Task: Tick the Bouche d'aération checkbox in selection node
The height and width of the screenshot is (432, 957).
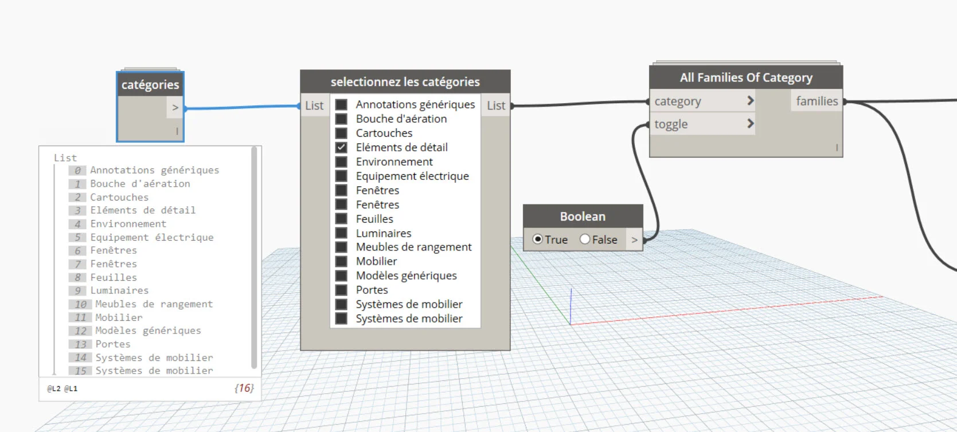Action: point(341,119)
